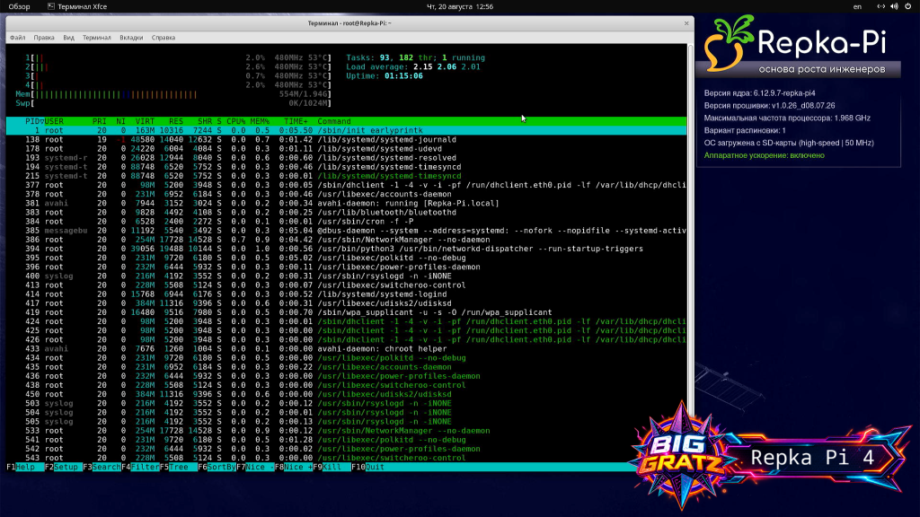Image resolution: width=920 pixels, height=517 pixels.
Task: Select the systemd-logind process row
Action: pos(346,294)
